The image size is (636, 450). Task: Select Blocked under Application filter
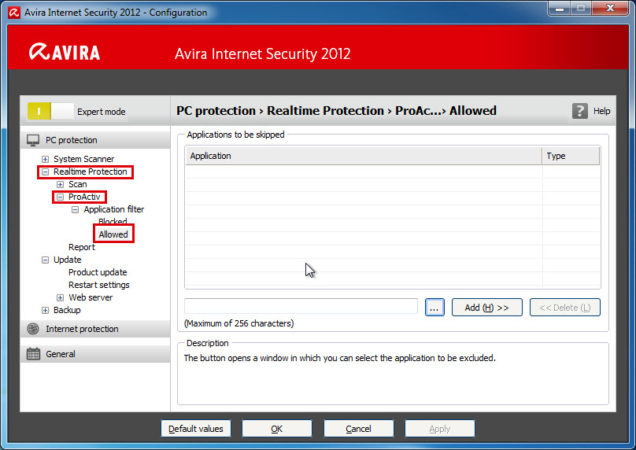113,221
